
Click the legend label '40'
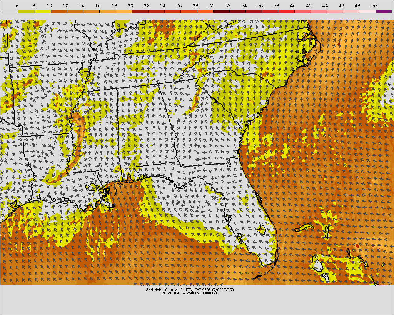tap(293, 5)
